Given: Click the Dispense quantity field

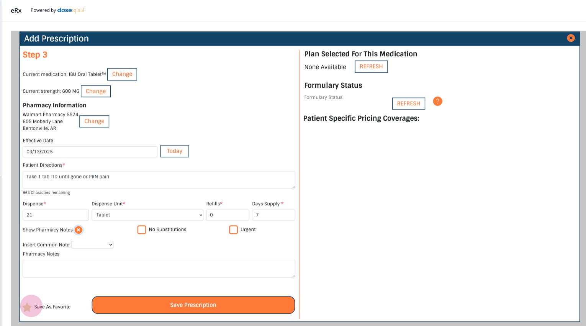Looking at the screenshot, I should click(x=56, y=215).
